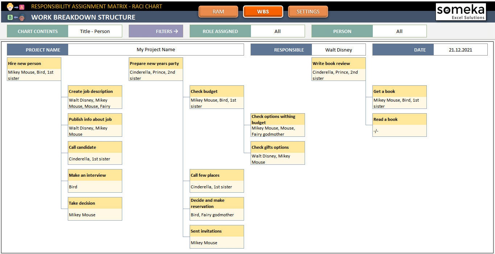Open the "Title - Person" chart contents selector
The height and width of the screenshot is (254, 495).
pyautogui.click(x=95, y=31)
